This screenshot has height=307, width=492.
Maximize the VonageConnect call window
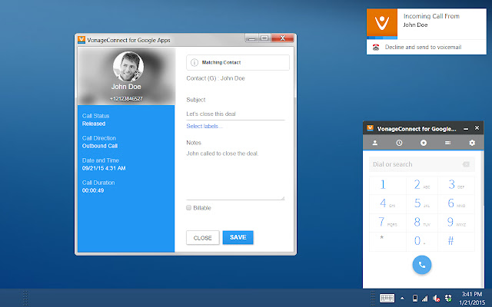point(264,38)
